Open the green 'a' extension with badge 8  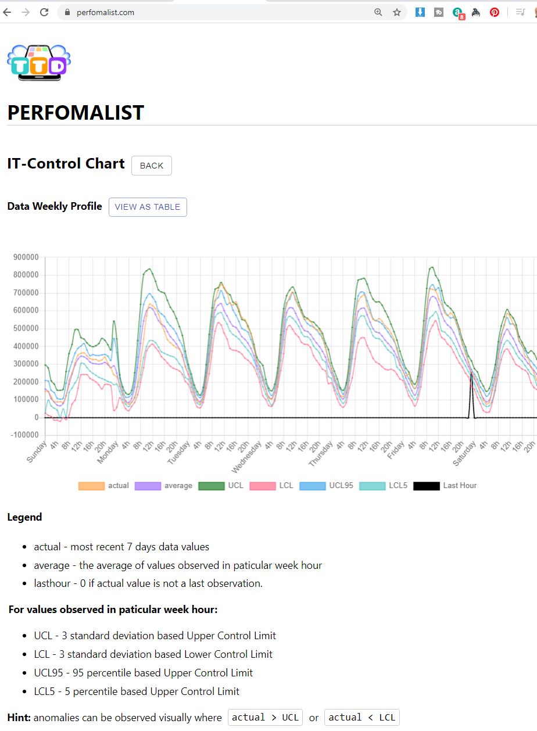[458, 13]
